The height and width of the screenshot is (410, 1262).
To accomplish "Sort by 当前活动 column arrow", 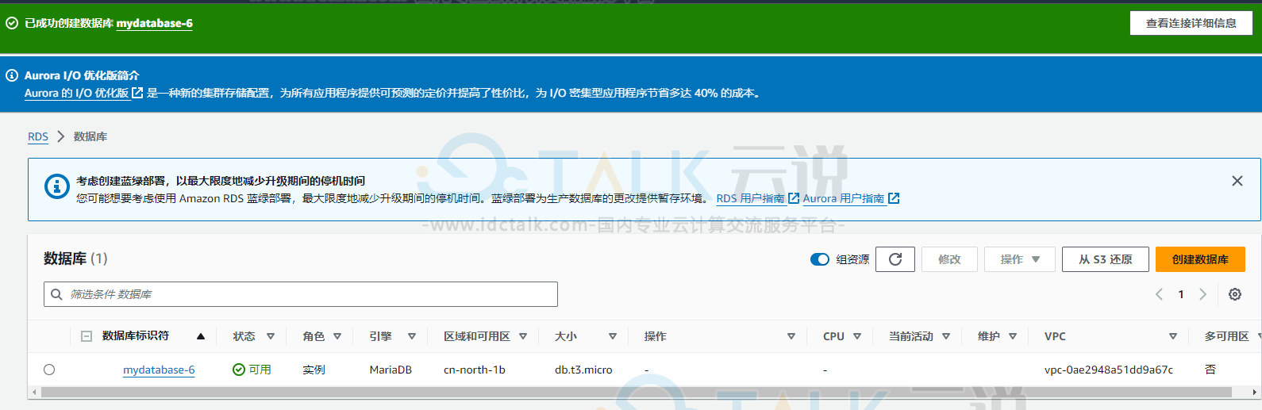I will (x=946, y=336).
